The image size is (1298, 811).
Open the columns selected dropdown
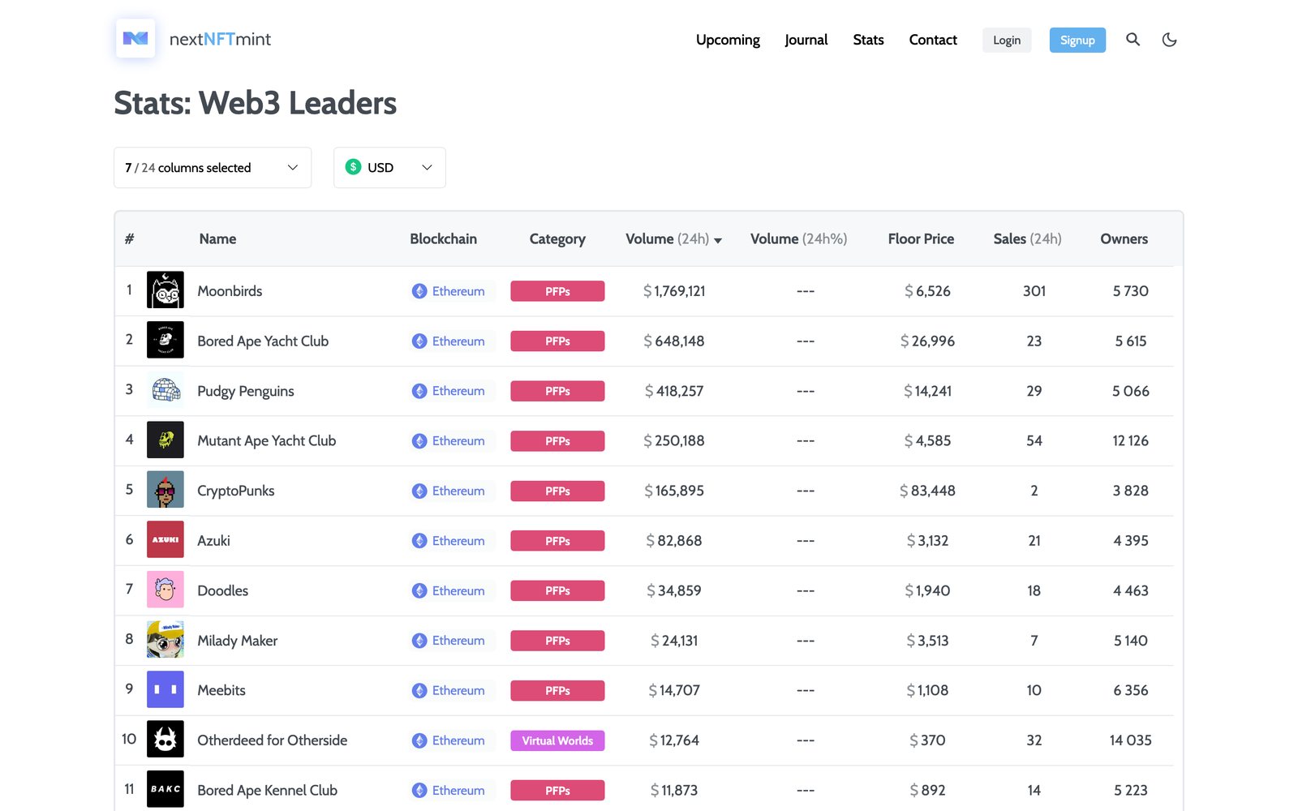(213, 168)
